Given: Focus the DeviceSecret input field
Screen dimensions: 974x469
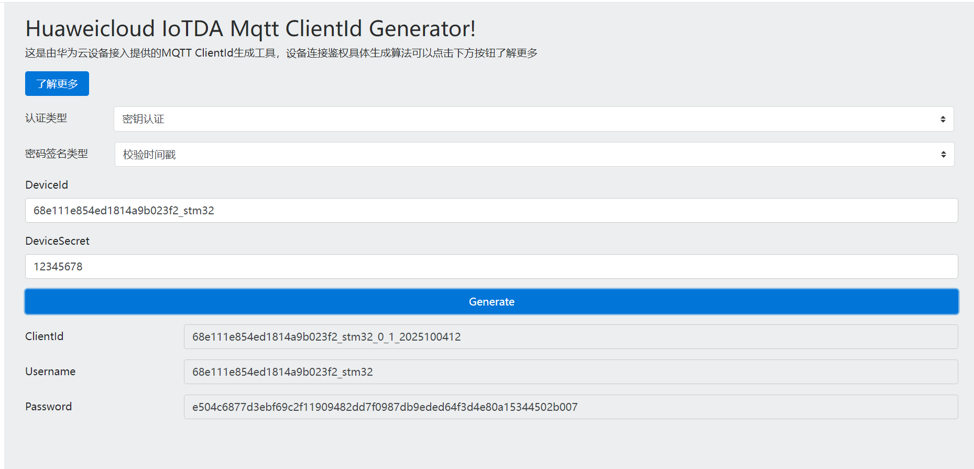Looking at the screenshot, I should tap(491, 267).
